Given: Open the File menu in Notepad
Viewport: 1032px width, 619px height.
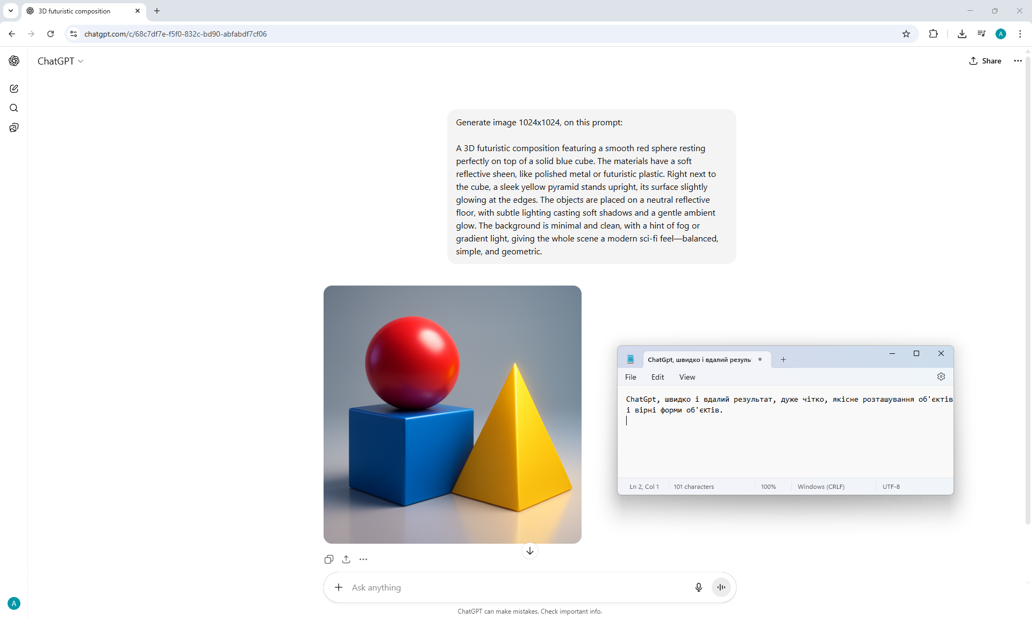Looking at the screenshot, I should click(630, 377).
